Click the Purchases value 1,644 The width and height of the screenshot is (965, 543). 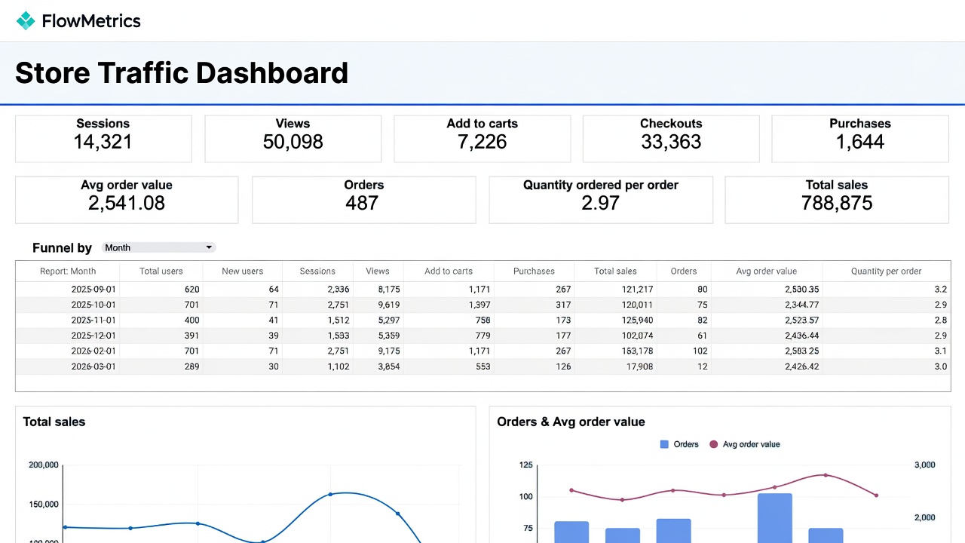(860, 142)
